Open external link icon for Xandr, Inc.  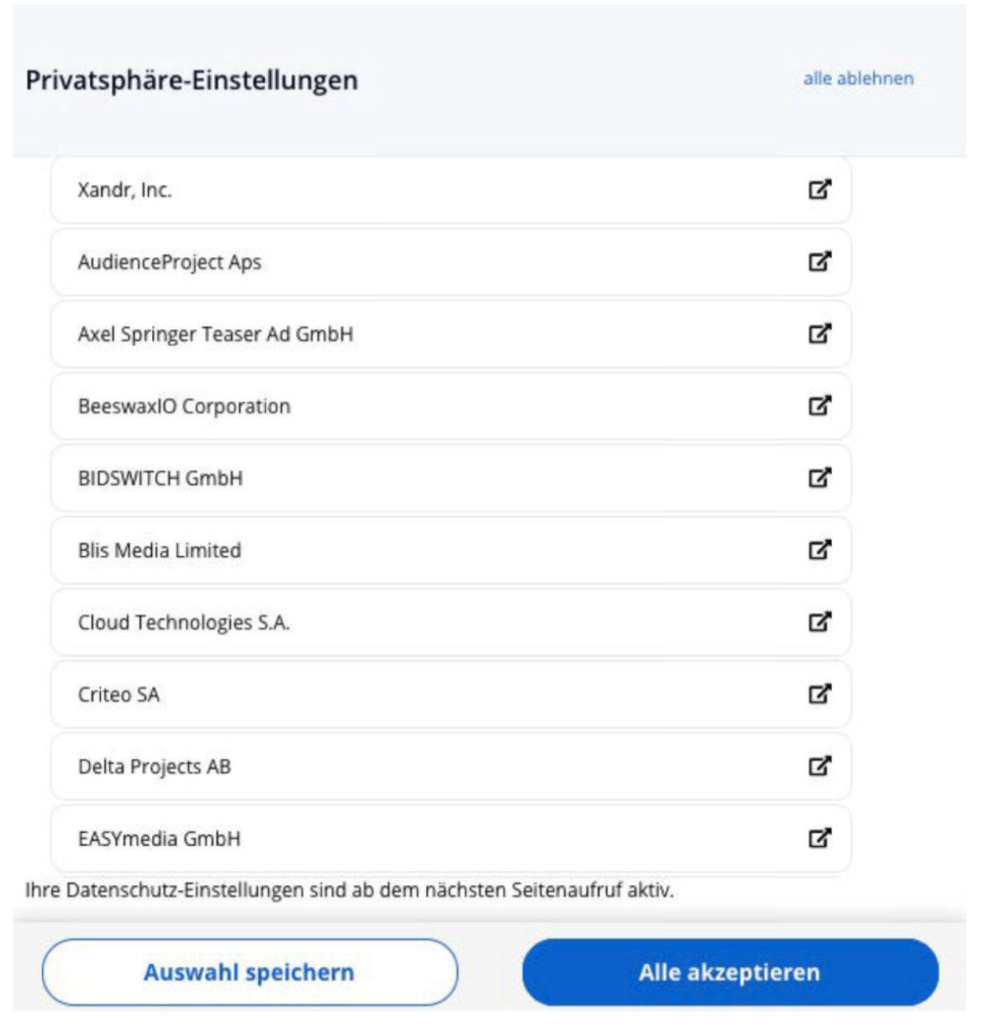click(x=820, y=189)
